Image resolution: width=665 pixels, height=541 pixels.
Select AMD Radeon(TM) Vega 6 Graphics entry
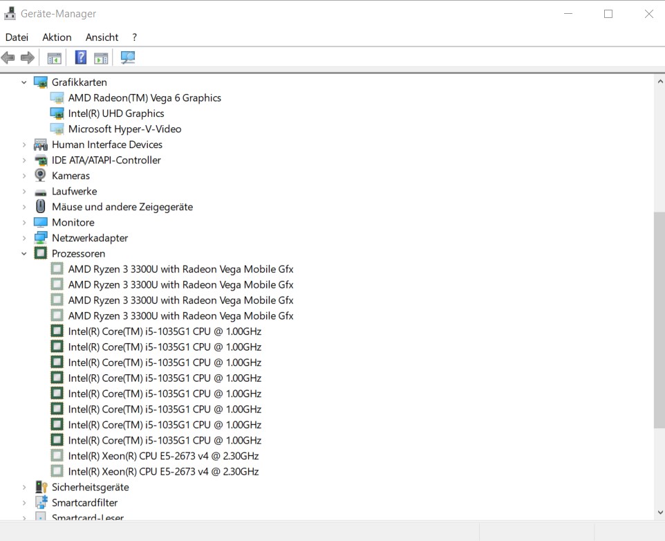click(144, 98)
